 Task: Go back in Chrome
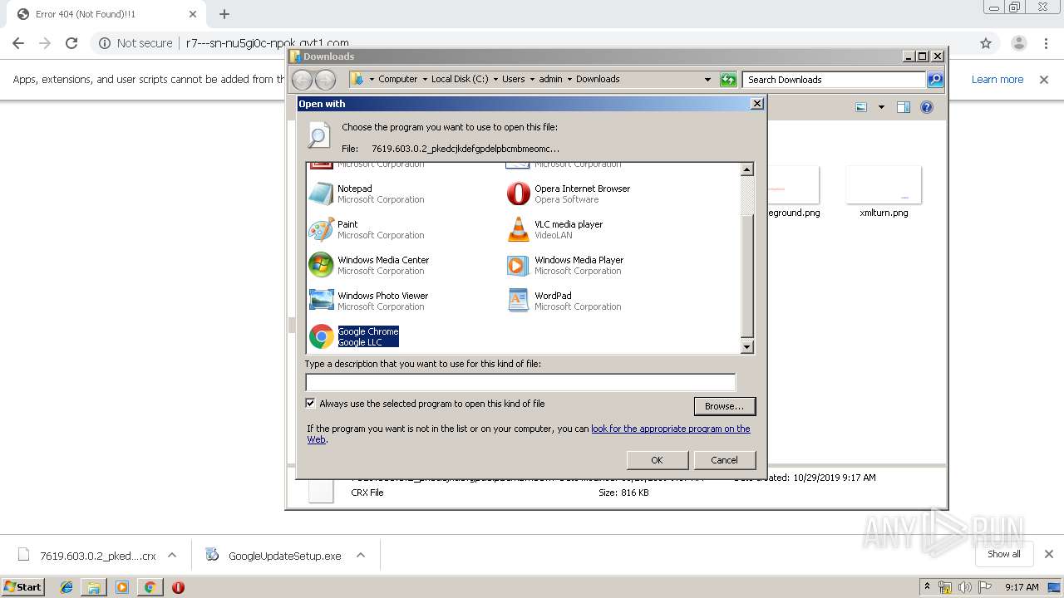[18, 43]
